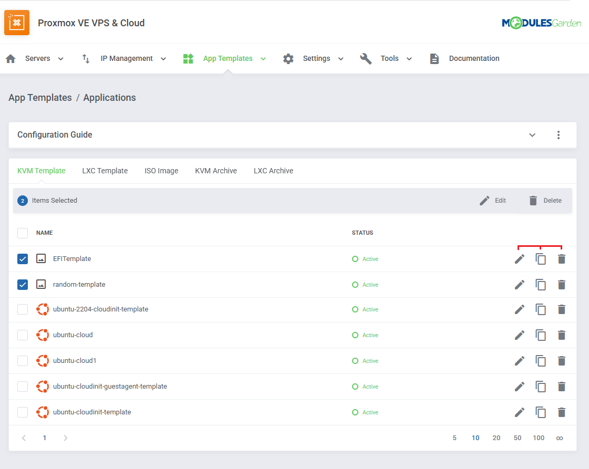The width and height of the screenshot is (589, 469).
Task: Check the ubuntu-2204-cloudinit-template checkbox
Action: click(23, 309)
